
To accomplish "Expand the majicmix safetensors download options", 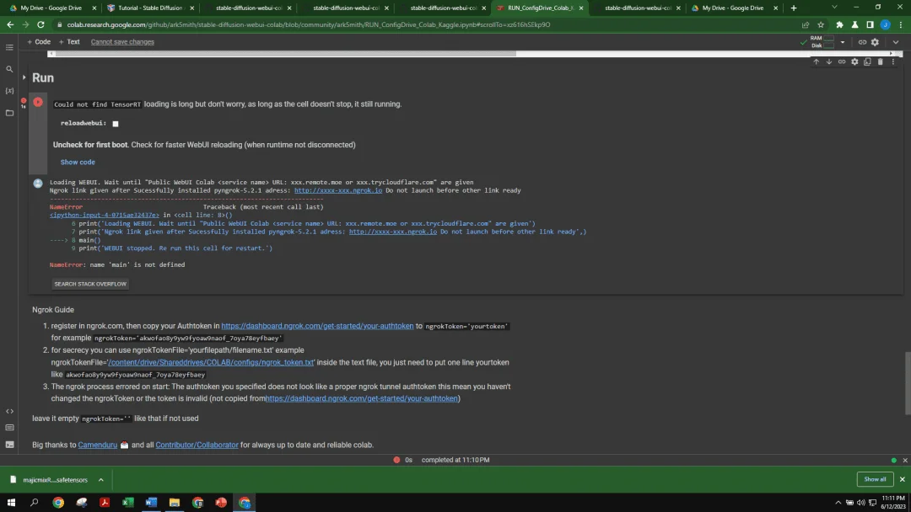I will coord(100,480).
